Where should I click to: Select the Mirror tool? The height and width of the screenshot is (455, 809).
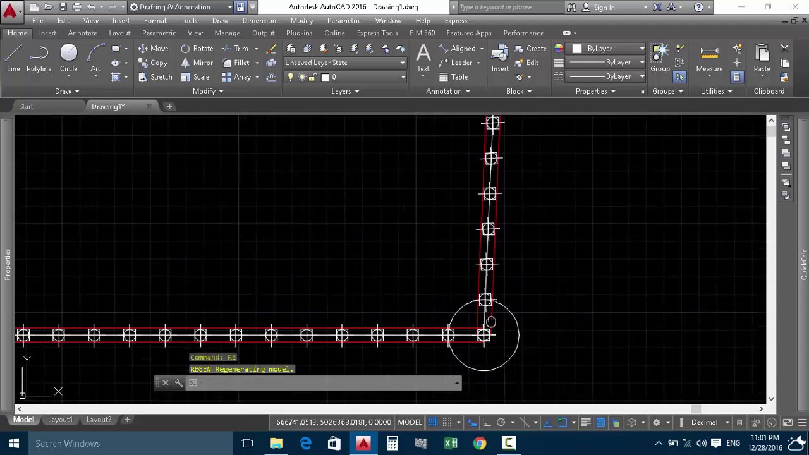pyautogui.click(x=197, y=63)
